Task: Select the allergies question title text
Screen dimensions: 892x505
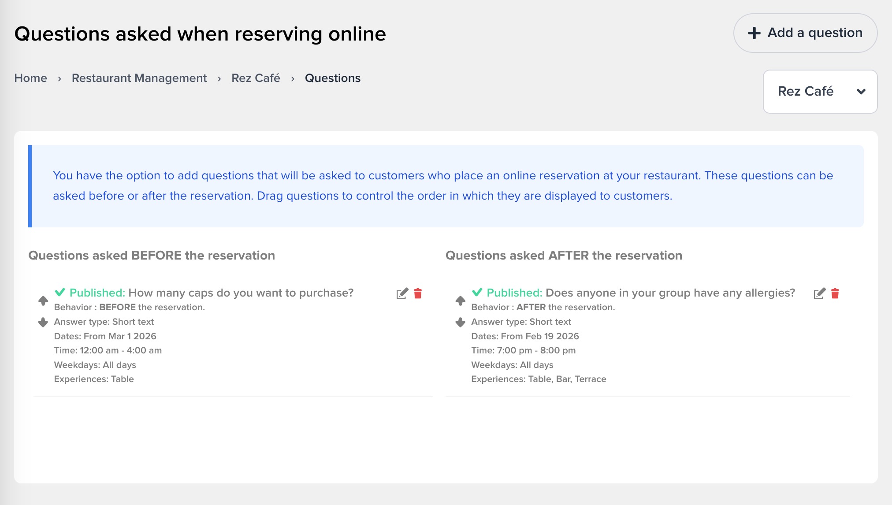Action: 670,293
